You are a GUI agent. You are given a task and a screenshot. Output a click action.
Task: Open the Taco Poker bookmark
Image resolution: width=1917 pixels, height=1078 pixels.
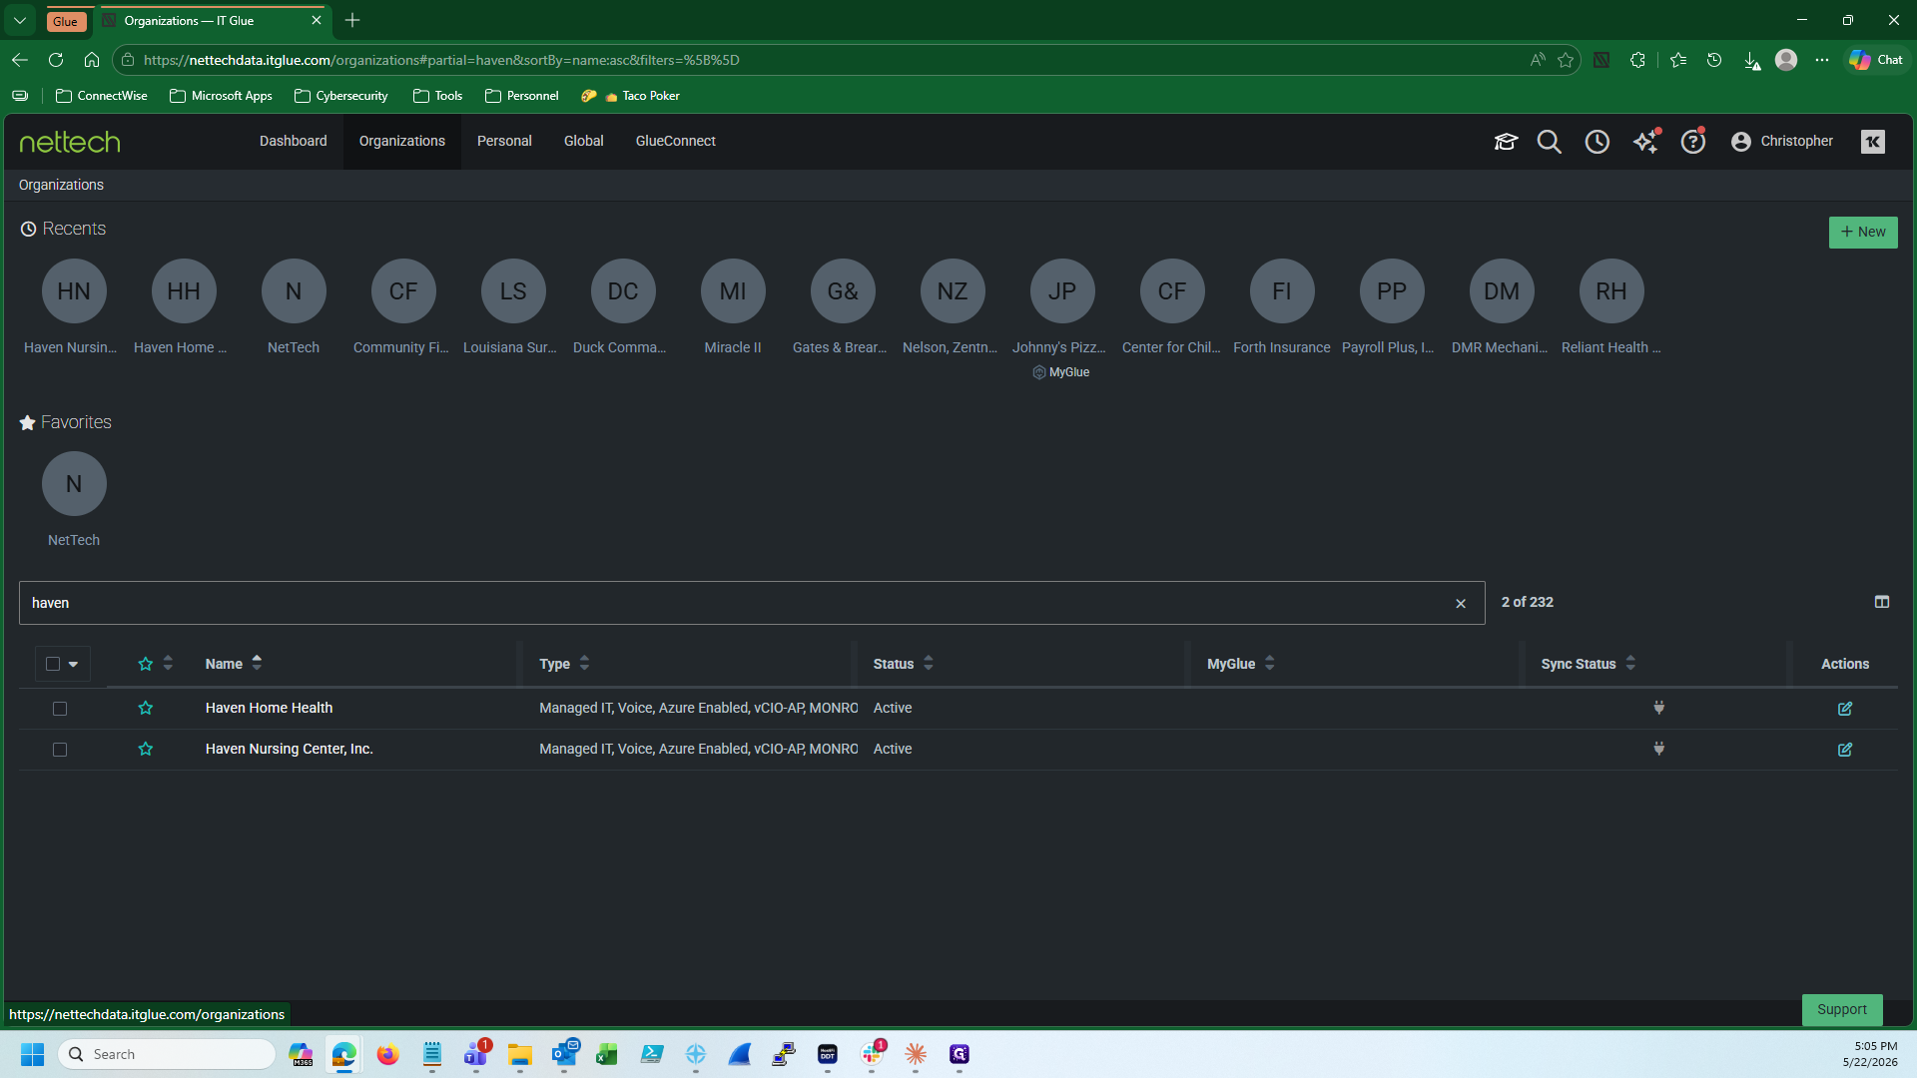point(631,96)
